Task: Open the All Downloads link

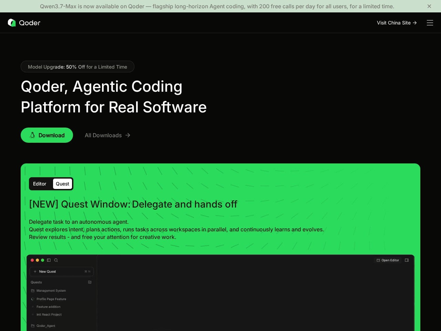Action: [107, 135]
